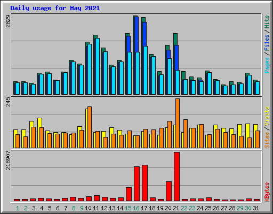
Task: Click day label 9 on the axis
Action: point(82,208)
